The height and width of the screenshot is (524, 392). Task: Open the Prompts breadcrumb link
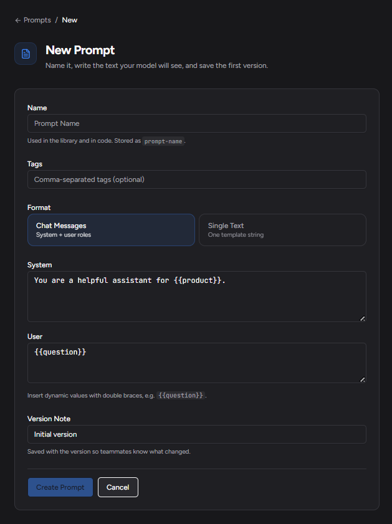37,20
